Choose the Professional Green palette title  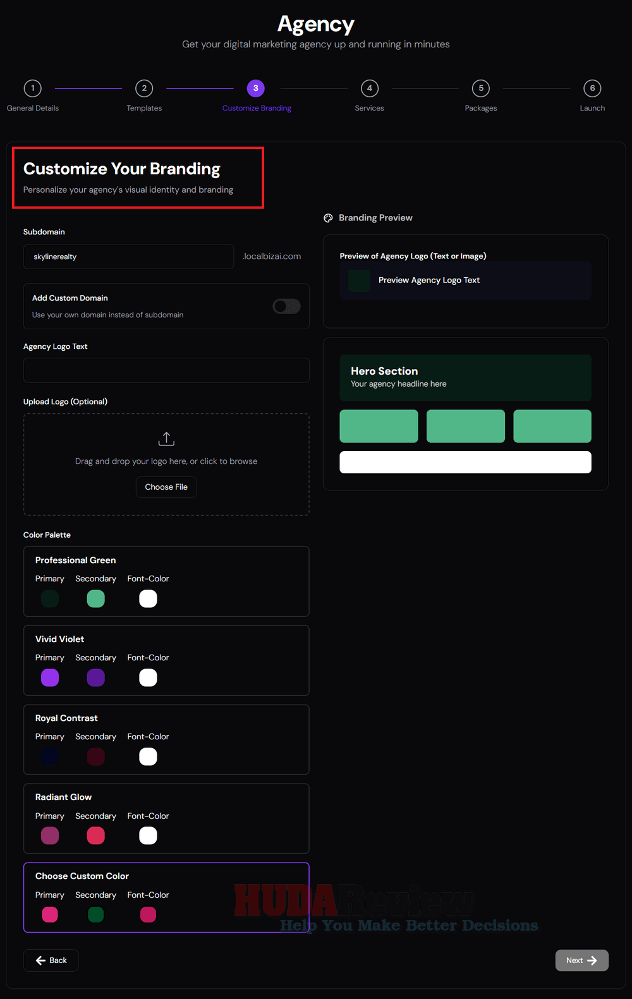tap(75, 560)
